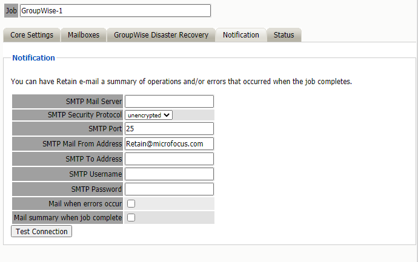Click the SMTP To Address field
The height and width of the screenshot is (262, 418).
(169, 159)
